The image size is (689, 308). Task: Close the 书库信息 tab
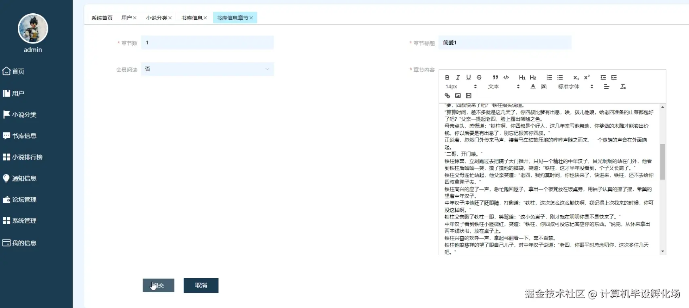click(205, 18)
